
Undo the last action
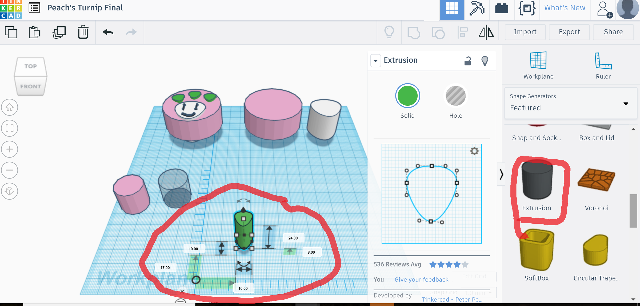[107, 32]
